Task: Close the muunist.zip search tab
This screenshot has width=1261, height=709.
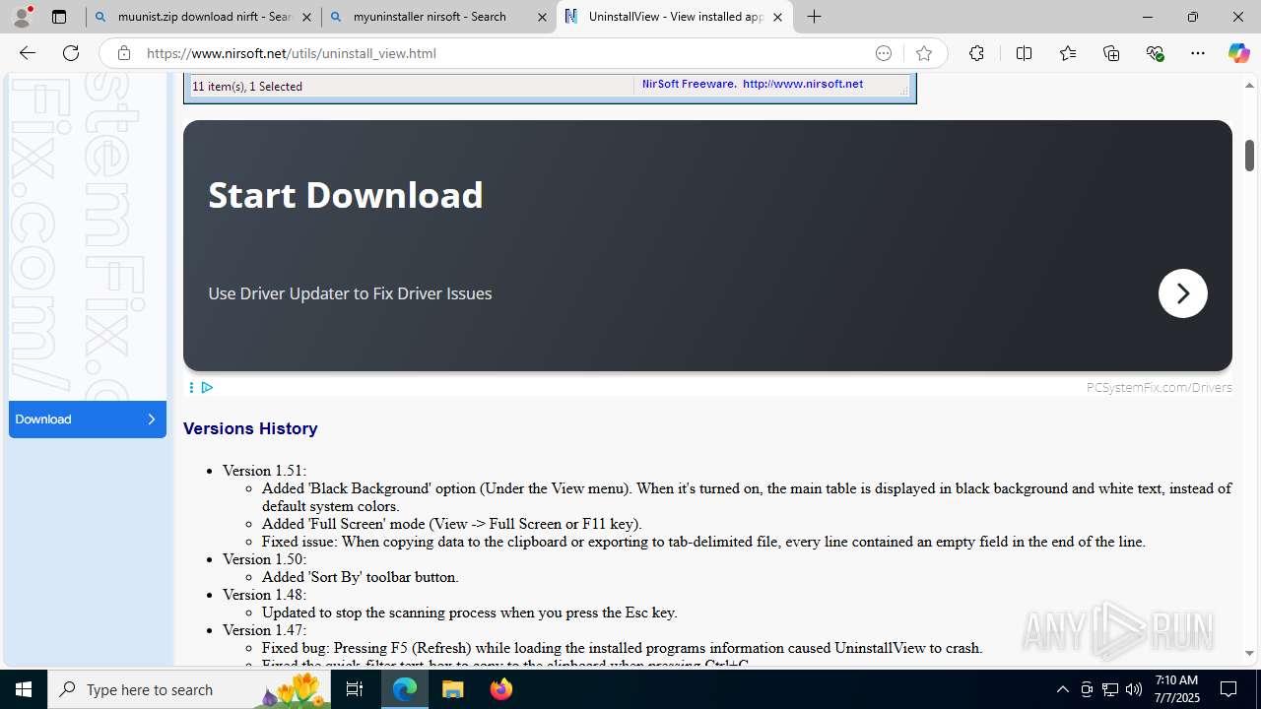Action: 306,17
